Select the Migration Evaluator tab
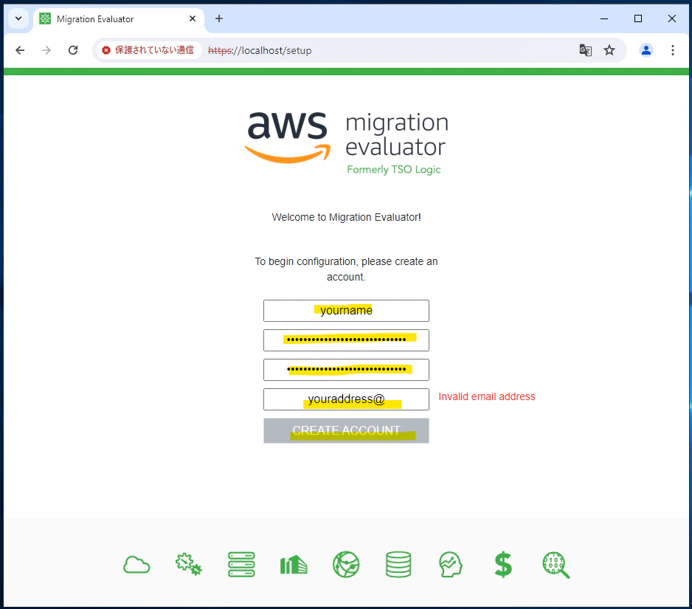 coord(120,19)
